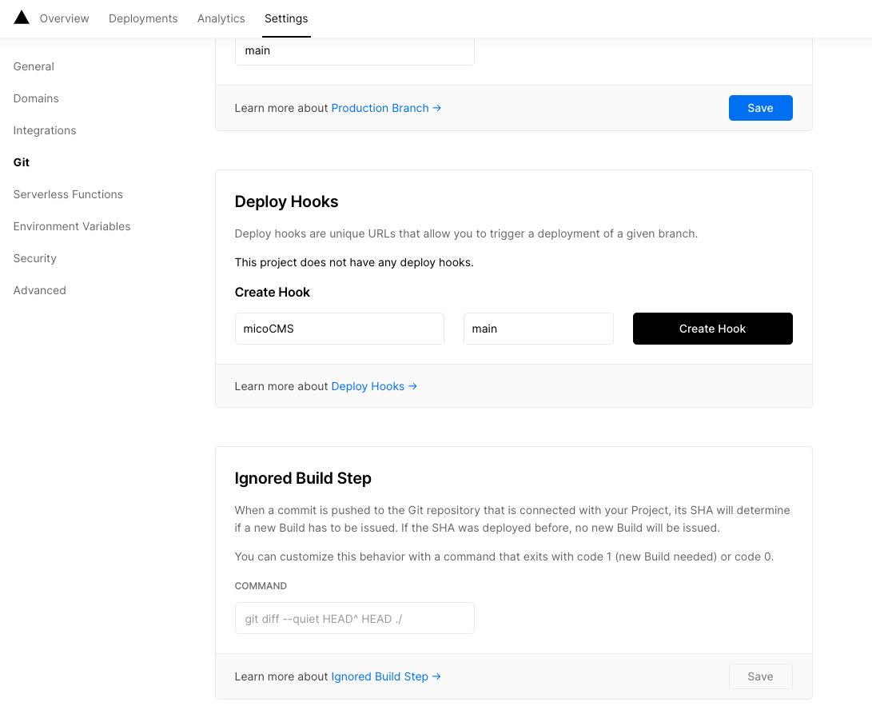Image resolution: width=872 pixels, height=722 pixels.
Task: Switch to the Deployments tab
Action: click(143, 18)
